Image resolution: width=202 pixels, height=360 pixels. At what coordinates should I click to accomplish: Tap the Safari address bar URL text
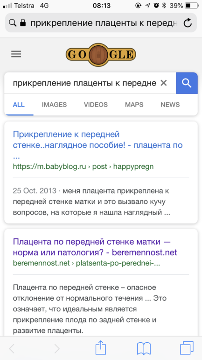(104, 23)
